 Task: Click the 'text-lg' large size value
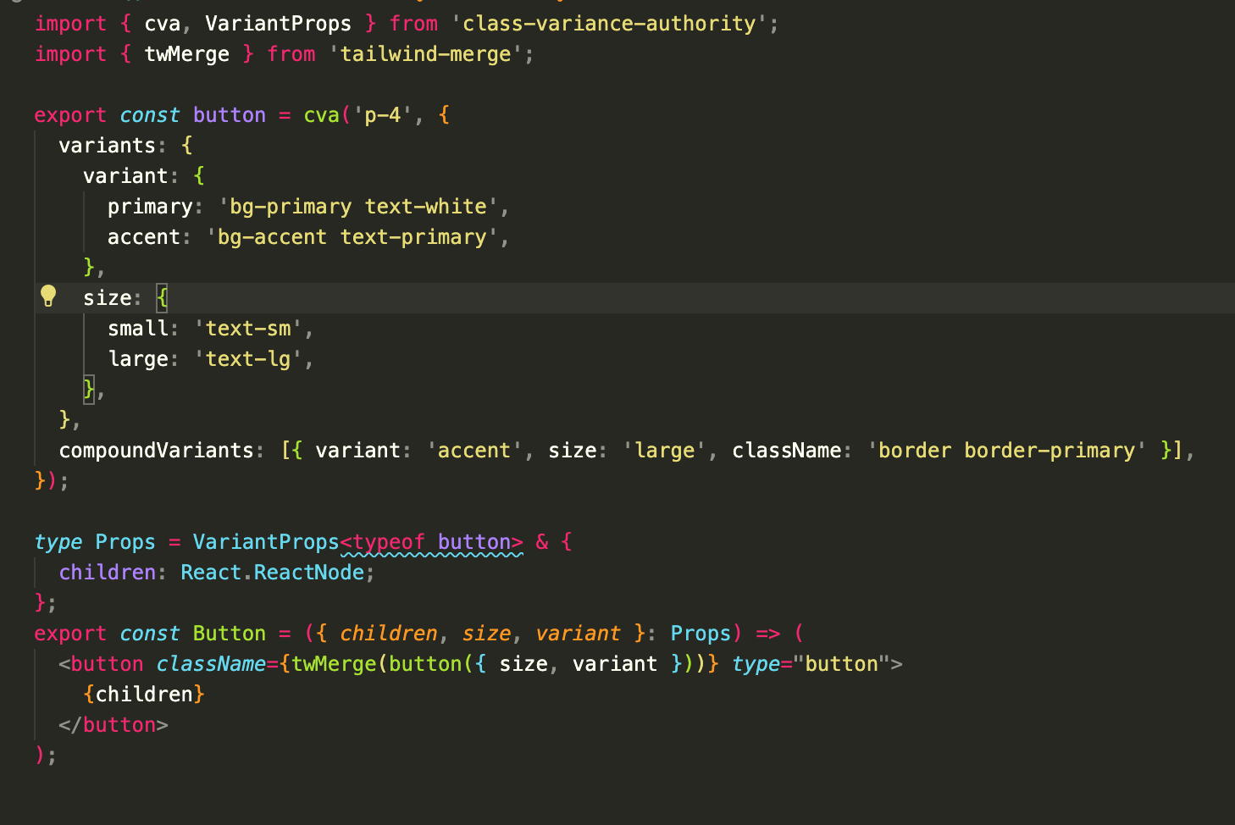[246, 358]
